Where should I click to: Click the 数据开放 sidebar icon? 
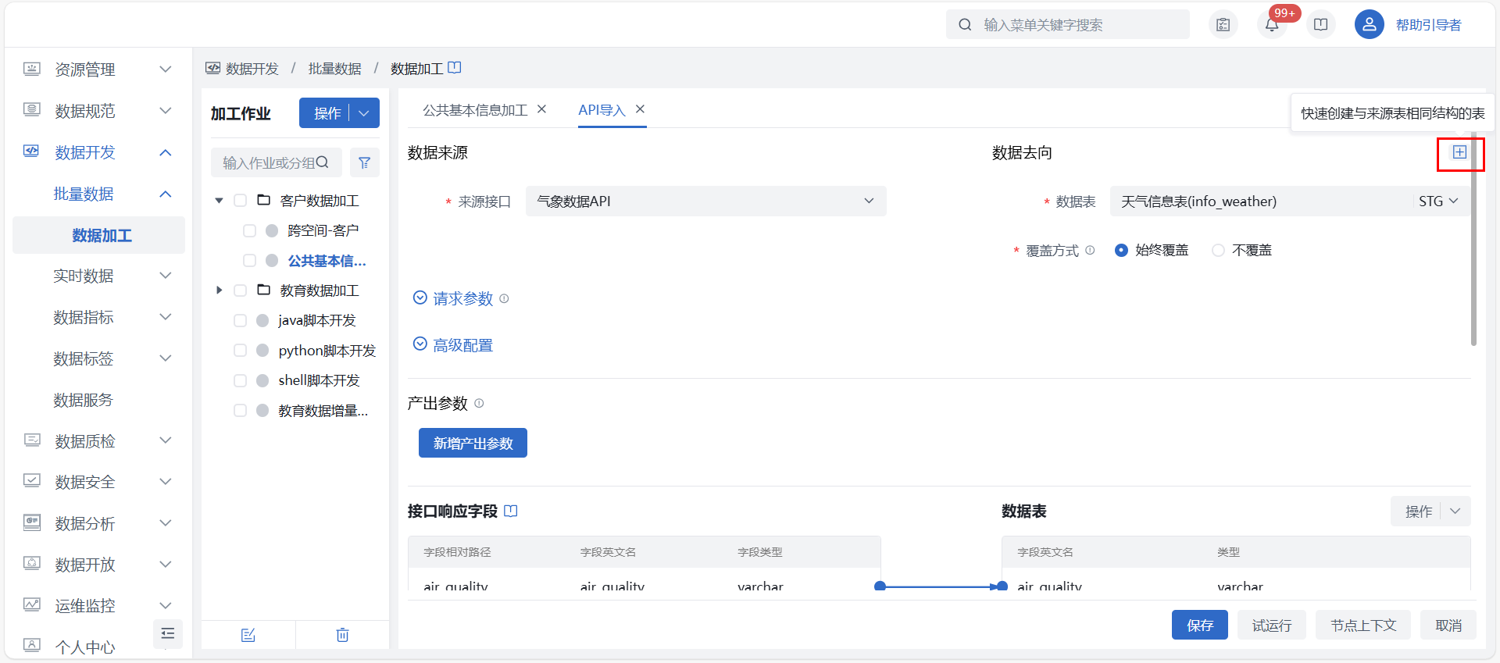click(x=32, y=564)
